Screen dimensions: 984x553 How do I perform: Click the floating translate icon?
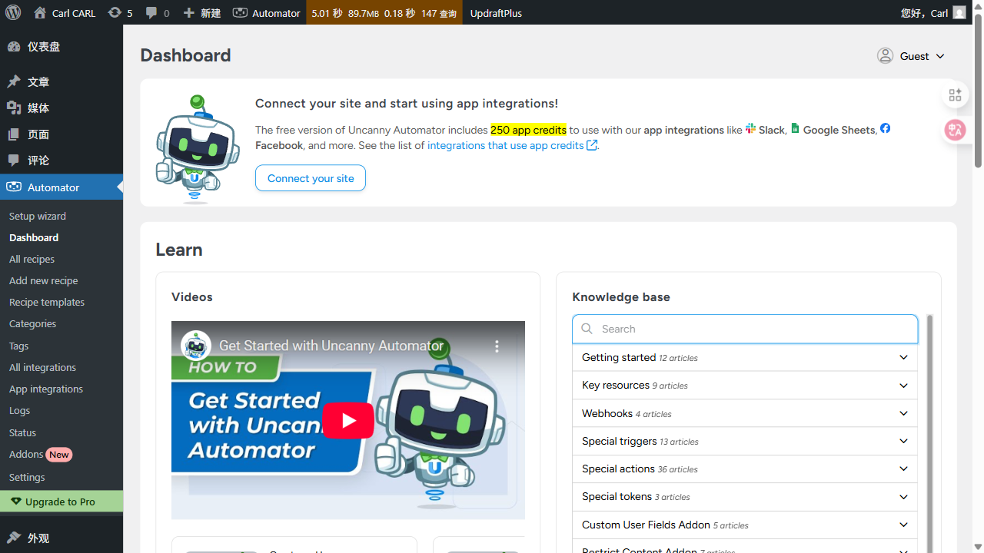[x=955, y=130]
